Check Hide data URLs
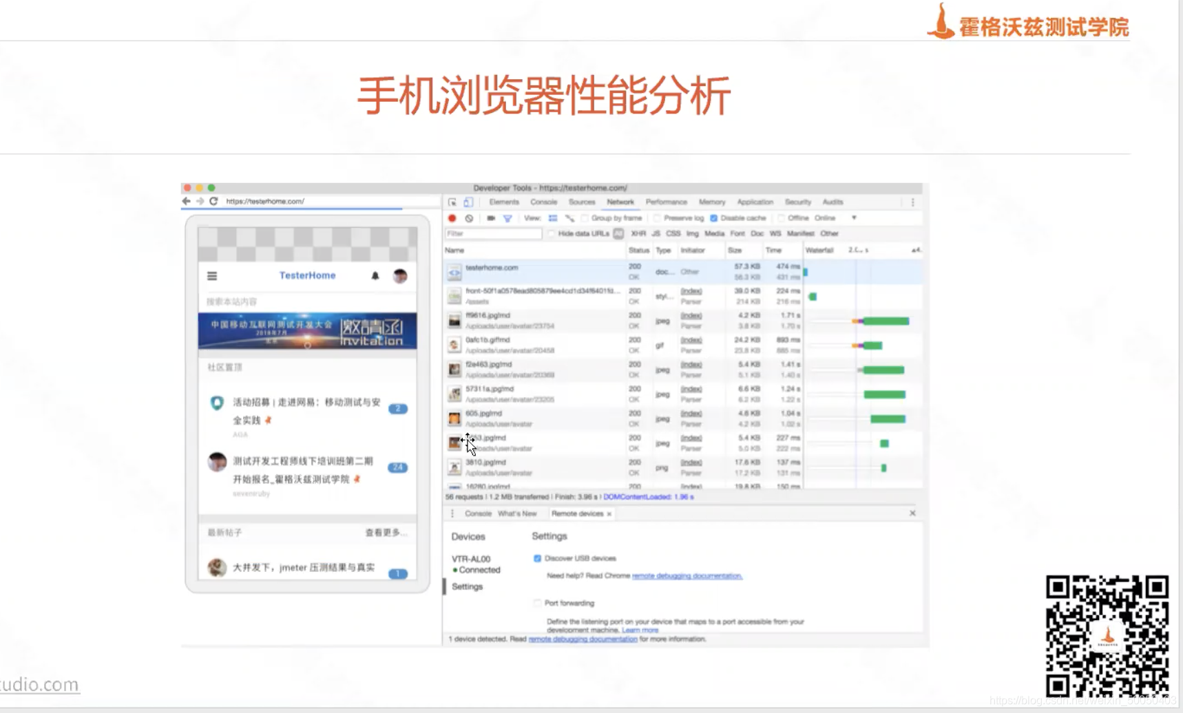The height and width of the screenshot is (713, 1183). pyautogui.click(x=551, y=233)
